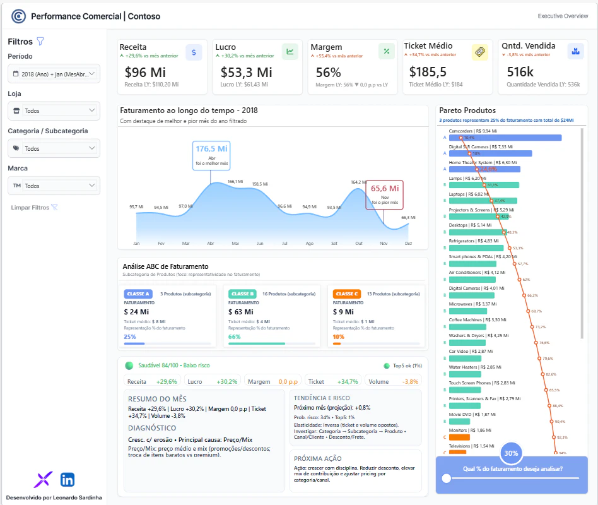Image resolution: width=598 pixels, height=505 pixels.
Task: Open the Marca Todos dropdown
Action: point(54,186)
